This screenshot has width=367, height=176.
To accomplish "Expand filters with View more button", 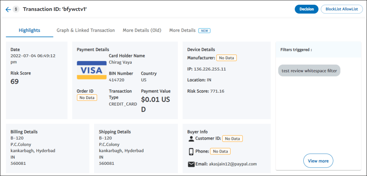I will pos(318,161).
